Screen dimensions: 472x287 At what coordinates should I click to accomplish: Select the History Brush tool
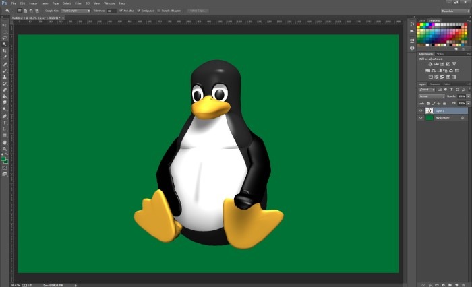(x=5, y=84)
